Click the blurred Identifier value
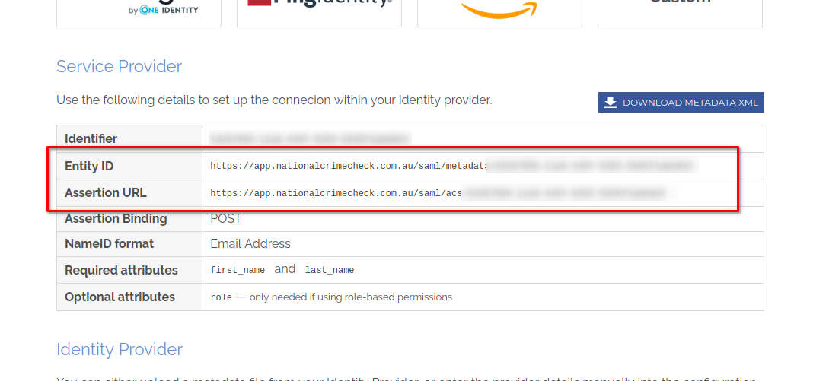 [x=310, y=139]
